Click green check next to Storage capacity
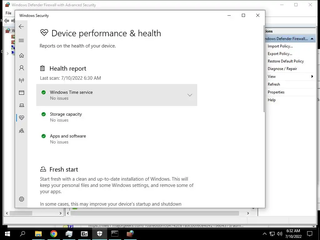Viewport: 320px width, 240px height. coord(43,114)
